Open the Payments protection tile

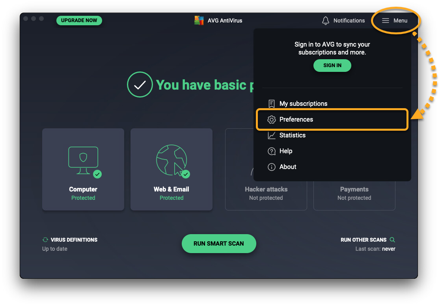pyautogui.click(x=354, y=193)
